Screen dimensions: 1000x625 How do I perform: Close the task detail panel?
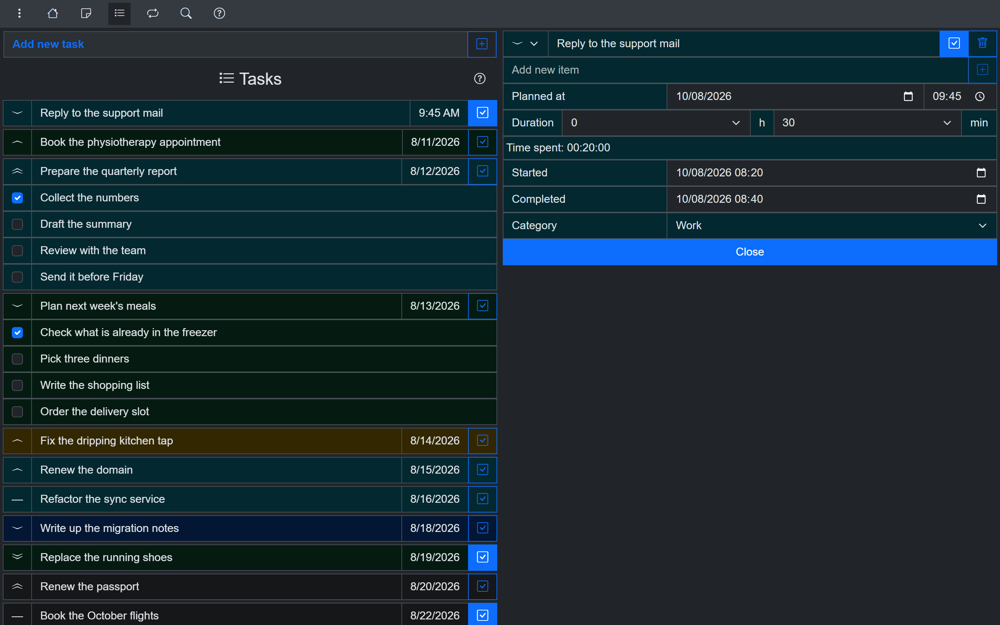[750, 252]
